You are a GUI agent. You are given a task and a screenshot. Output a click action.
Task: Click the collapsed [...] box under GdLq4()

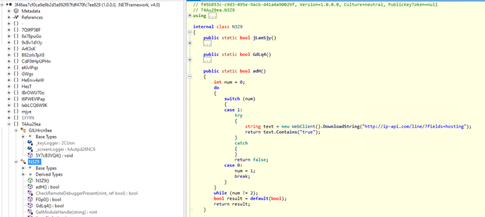207,60
